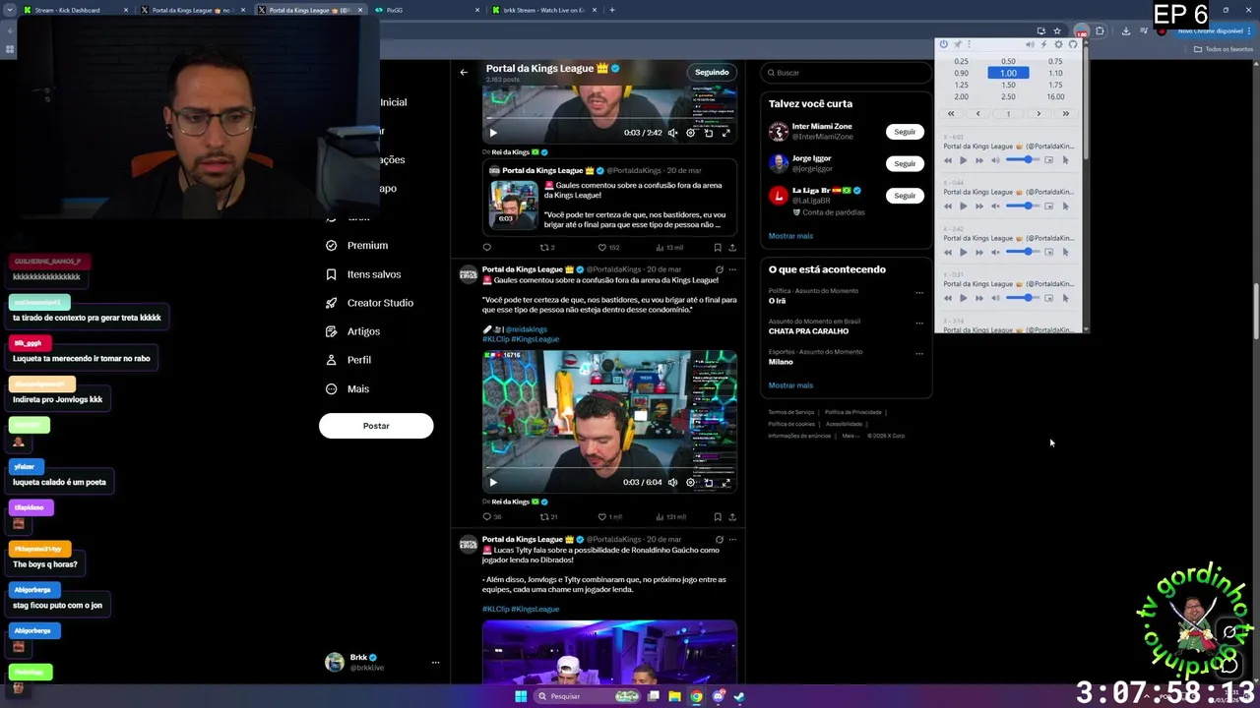Screen dimensions: 1260x708
Task: Pin the speed controller popup
Action: pos(957,44)
